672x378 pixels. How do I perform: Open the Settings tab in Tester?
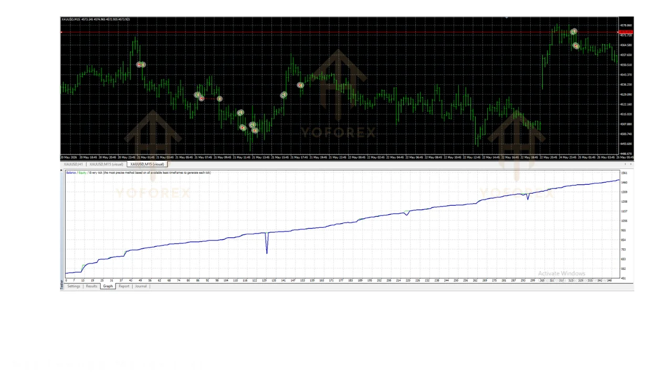pyautogui.click(x=74, y=286)
